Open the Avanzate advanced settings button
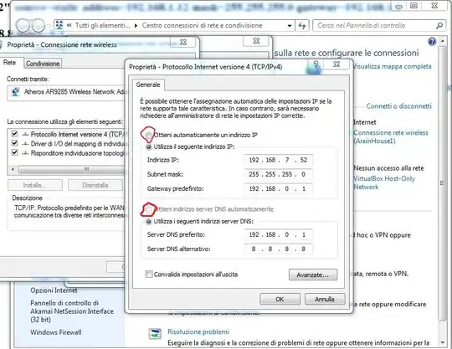 click(313, 275)
